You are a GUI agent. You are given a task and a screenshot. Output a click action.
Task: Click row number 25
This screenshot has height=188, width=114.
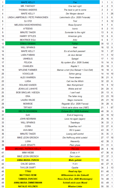(x=3, y=92)
